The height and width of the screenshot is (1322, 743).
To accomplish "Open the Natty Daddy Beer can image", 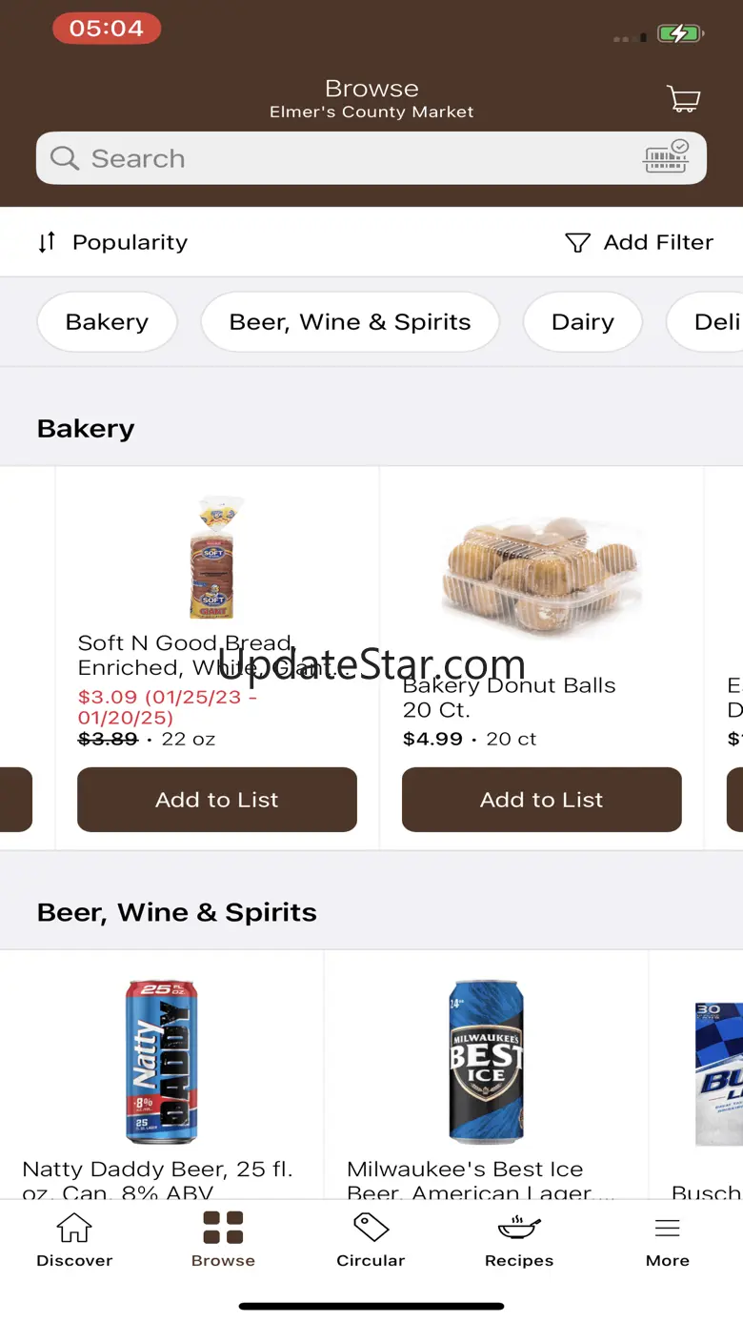I will pyautogui.click(x=161, y=1060).
